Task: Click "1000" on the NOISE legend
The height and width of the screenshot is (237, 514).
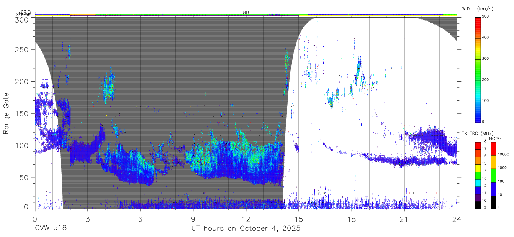Action: 503,168
